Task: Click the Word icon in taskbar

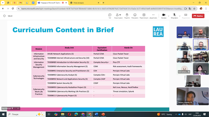Action: point(97,114)
